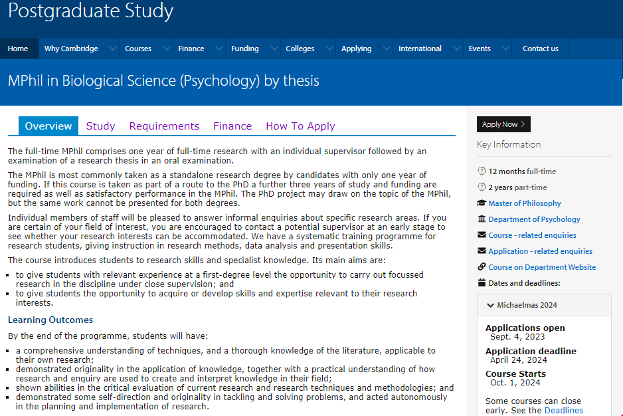Expand the Funding navigation dropdown arrow
Screen dimensions: 623x416
pyautogui.click(x=273, y=49)
